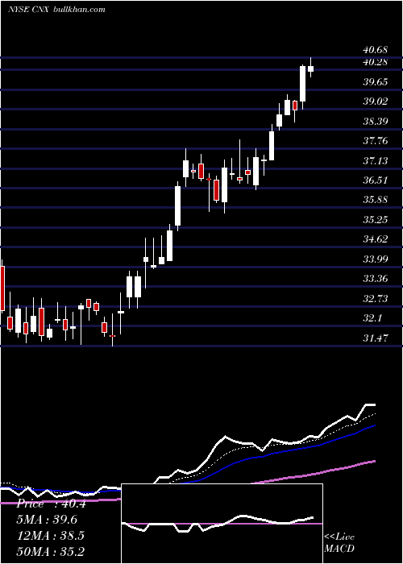Viewport: 403px width, 564px height.
Task: Click the 33.99 price axis label
Action: pyautogui.click(x=376, y=259)
